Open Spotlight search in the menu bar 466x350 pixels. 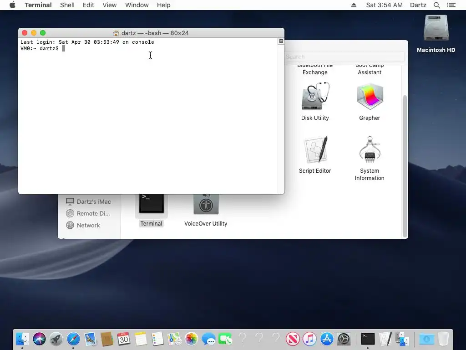(x=436, y=5)
